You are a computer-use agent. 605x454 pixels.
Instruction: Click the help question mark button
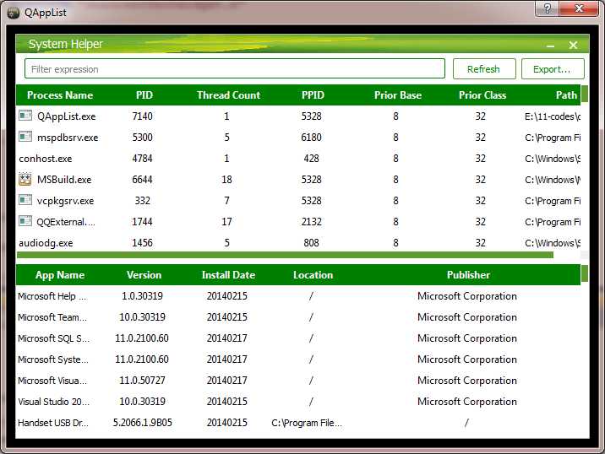click(548, 8)
